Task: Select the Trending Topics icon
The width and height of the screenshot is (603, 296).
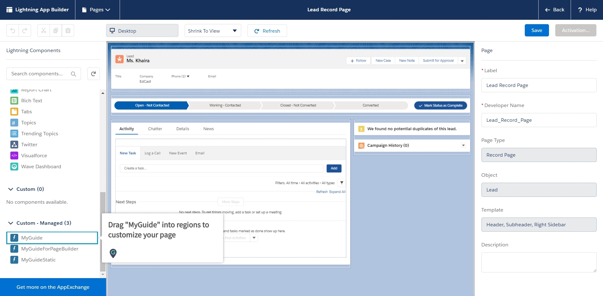Action: tap(14, 133)
